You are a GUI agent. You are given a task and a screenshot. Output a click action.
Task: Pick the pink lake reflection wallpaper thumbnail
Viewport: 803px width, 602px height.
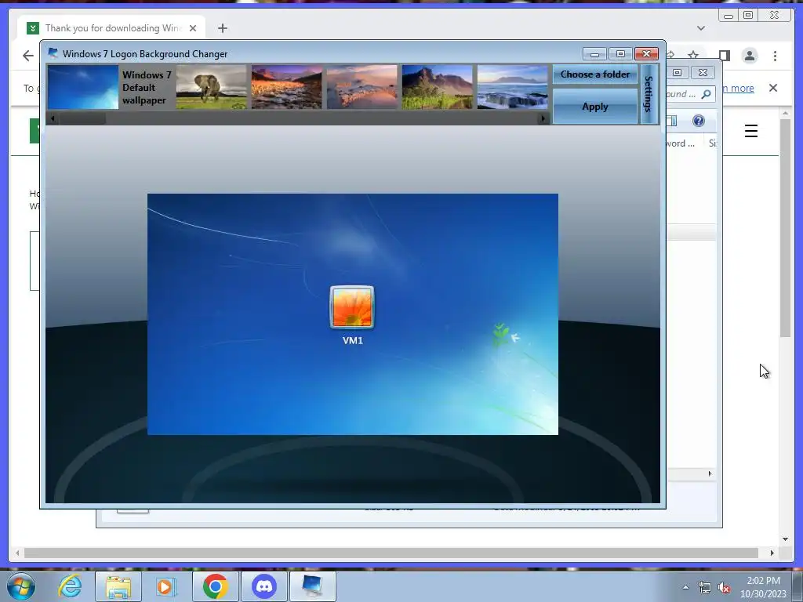coord(362,87)
